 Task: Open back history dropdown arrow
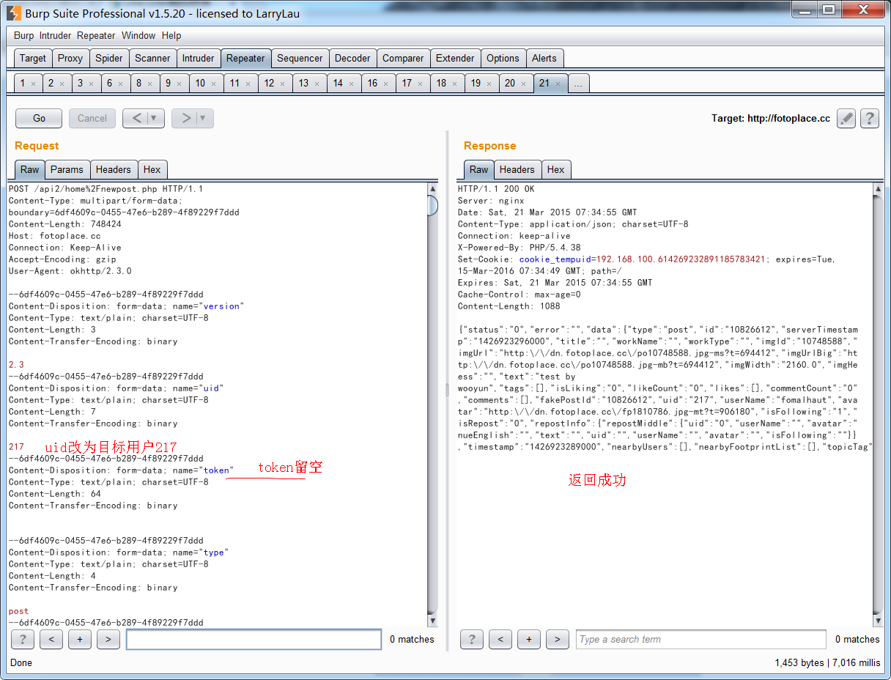pyautogui.click(x=155, y=118)
